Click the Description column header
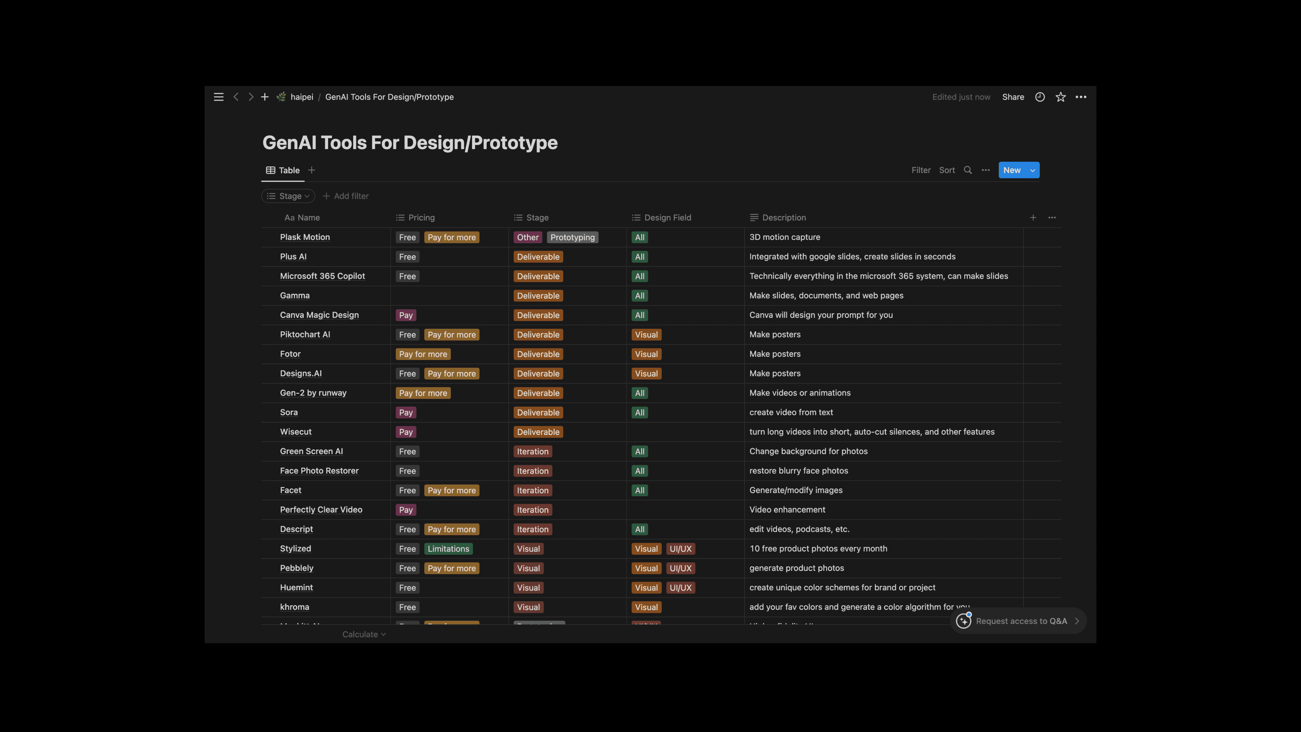Image resolution: width=1301 pixels, height=732 pixels. point(778,218)
